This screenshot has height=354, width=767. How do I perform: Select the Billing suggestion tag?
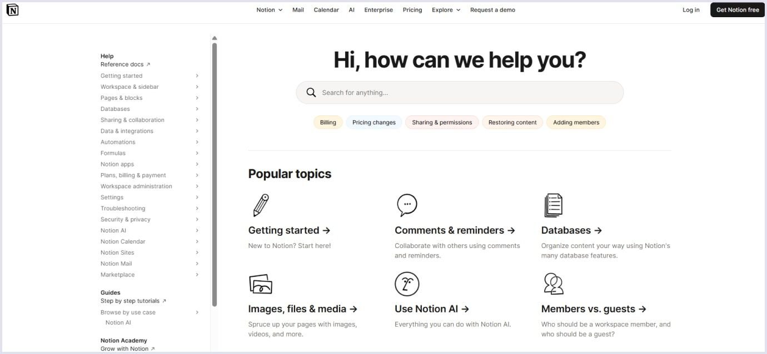tap(328, 123)
